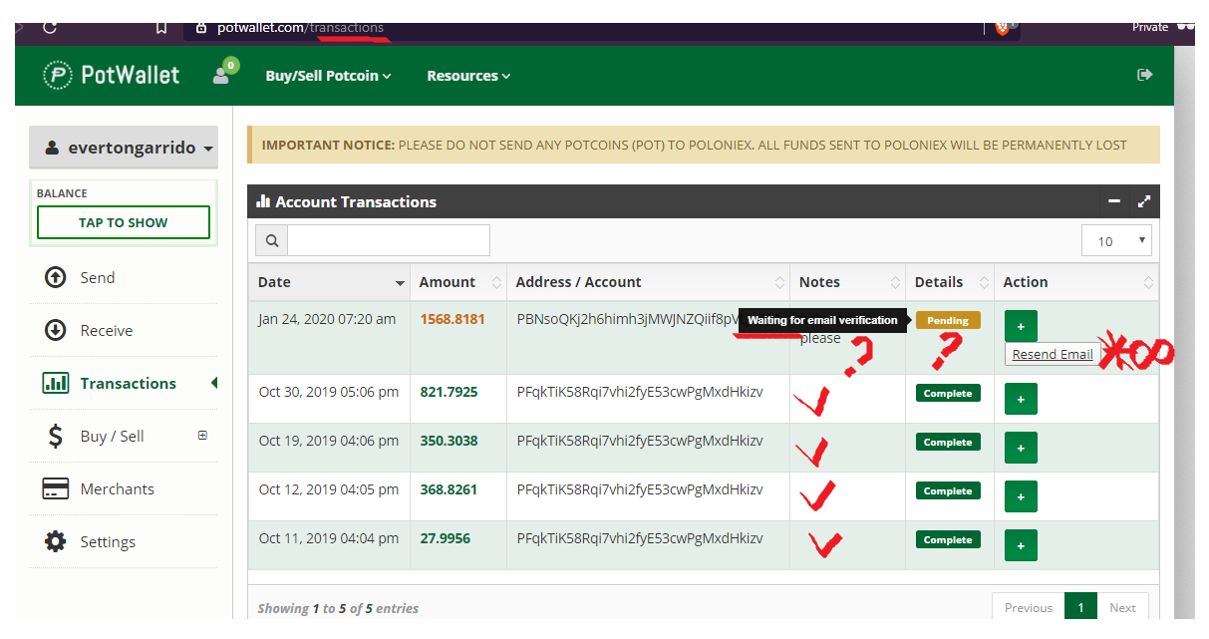This screenshot has width=1209, height=639.
Task: Click the PotWallet logo
Action: click(x=112, y=75)
